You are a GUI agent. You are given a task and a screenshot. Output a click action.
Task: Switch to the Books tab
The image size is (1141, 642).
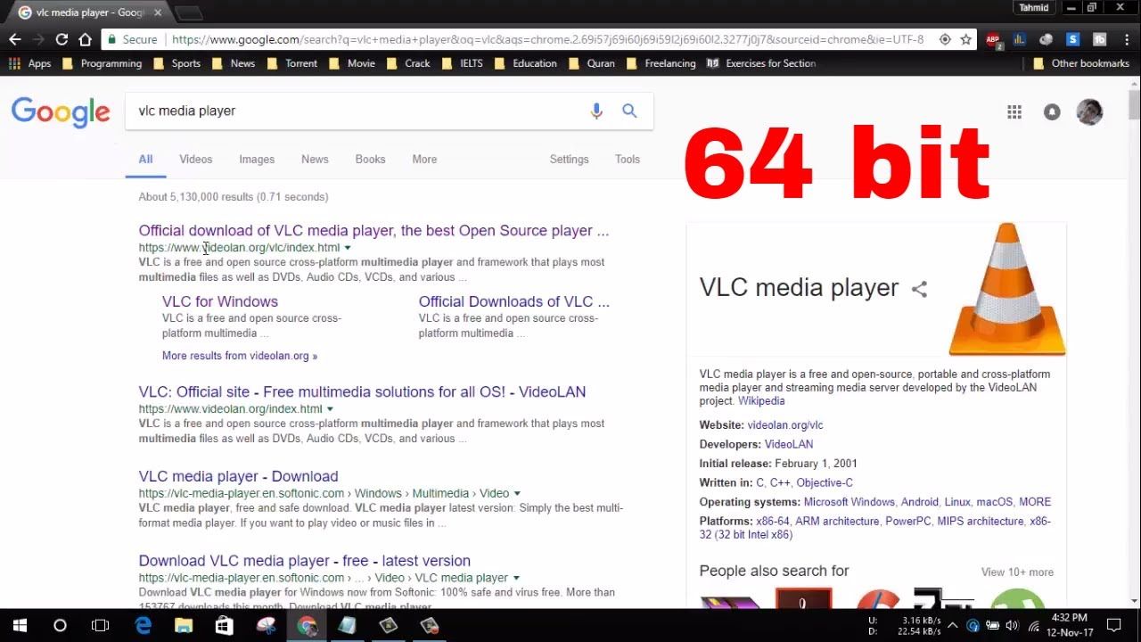pos(370,159)
